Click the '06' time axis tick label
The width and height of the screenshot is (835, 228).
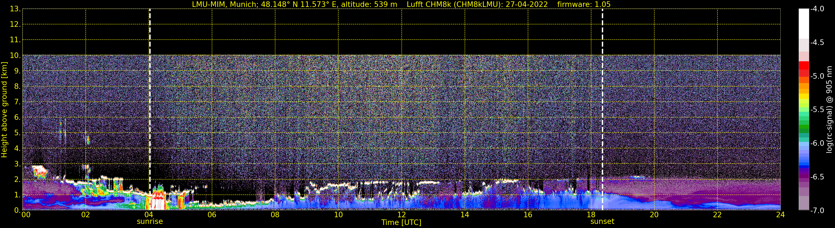(212, 214)
